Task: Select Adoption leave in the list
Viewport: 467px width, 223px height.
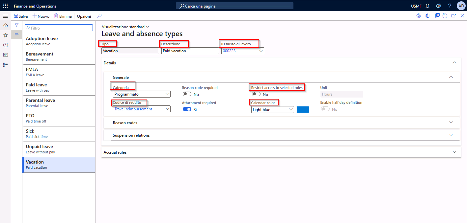Action: pyautogui.click(x=59, y=41)
